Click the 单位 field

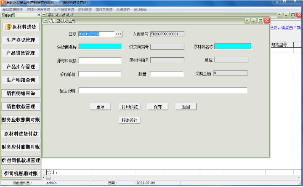[231, 59]
